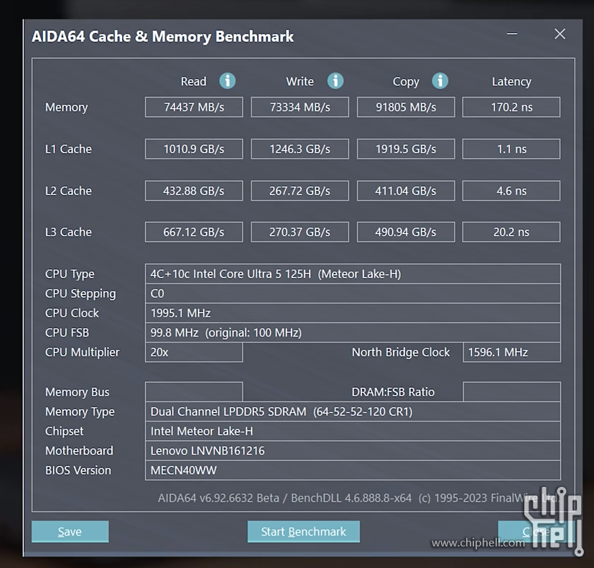Choose L3 Cache read value 667.12 GB/s
The height and width of the screenshot is (568, 594).
(194, 232)
